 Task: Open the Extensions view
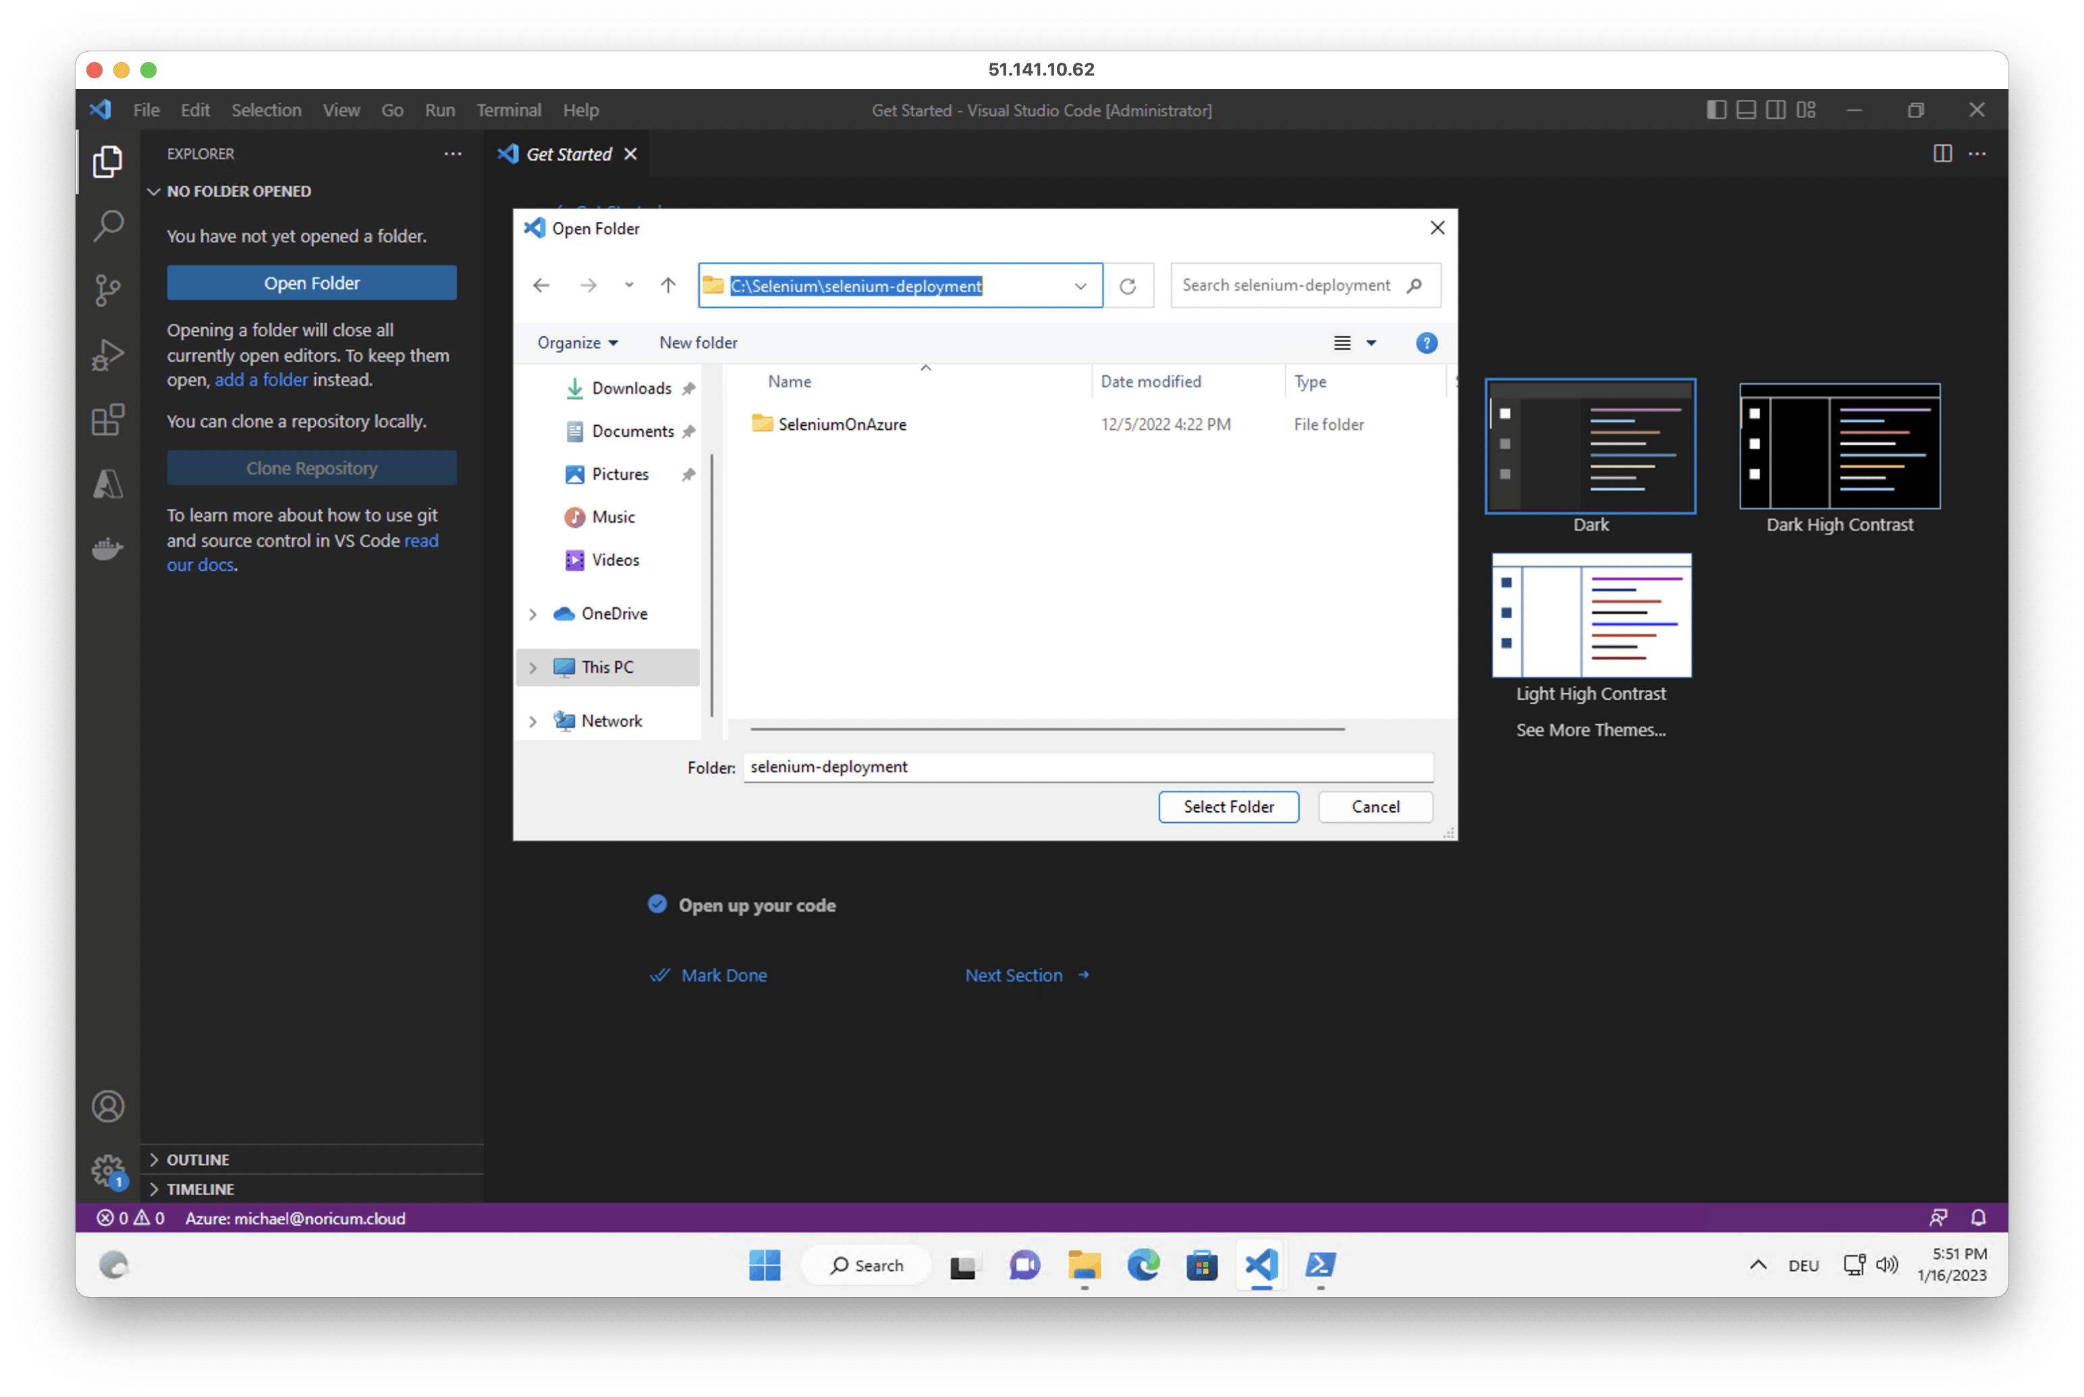point(108,420)
